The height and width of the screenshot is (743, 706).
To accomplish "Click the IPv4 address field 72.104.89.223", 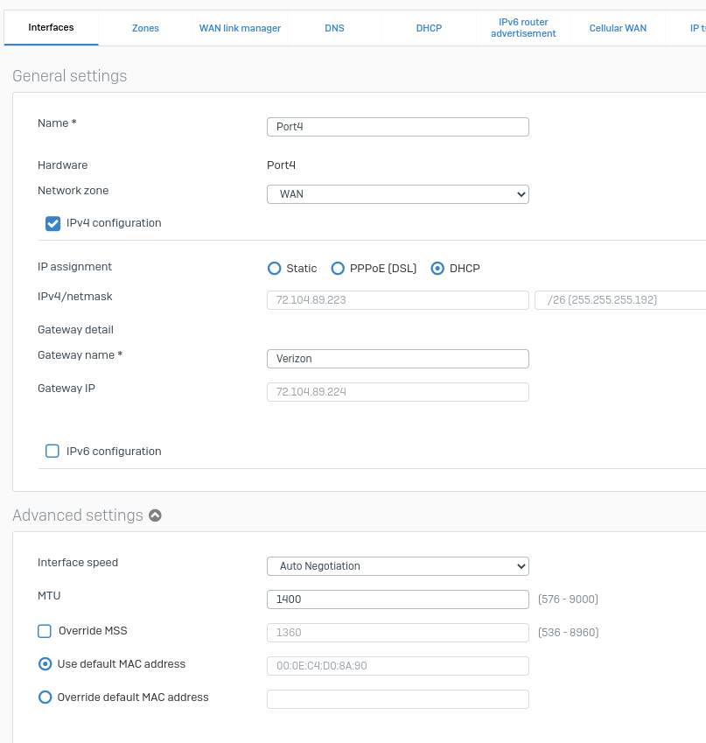I will coord(398,300).
